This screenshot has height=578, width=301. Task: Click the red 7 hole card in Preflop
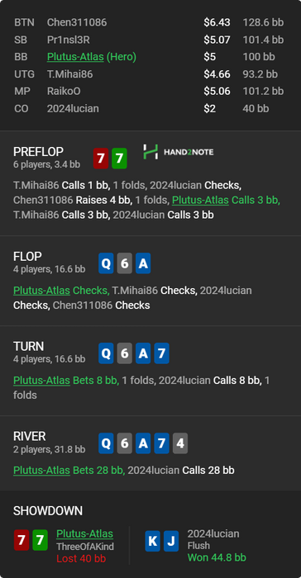tap(100, 159)
